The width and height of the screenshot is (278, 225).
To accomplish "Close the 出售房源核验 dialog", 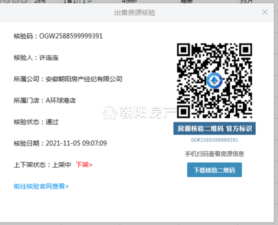I will pyautogui.click(x=265, y=12).
